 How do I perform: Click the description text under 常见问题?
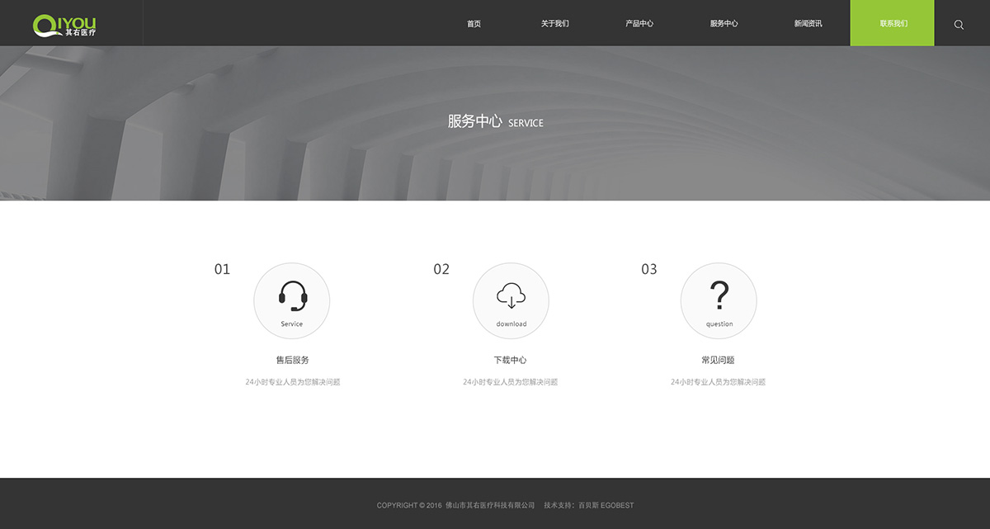pyautogui.click(x=719, y=382)
